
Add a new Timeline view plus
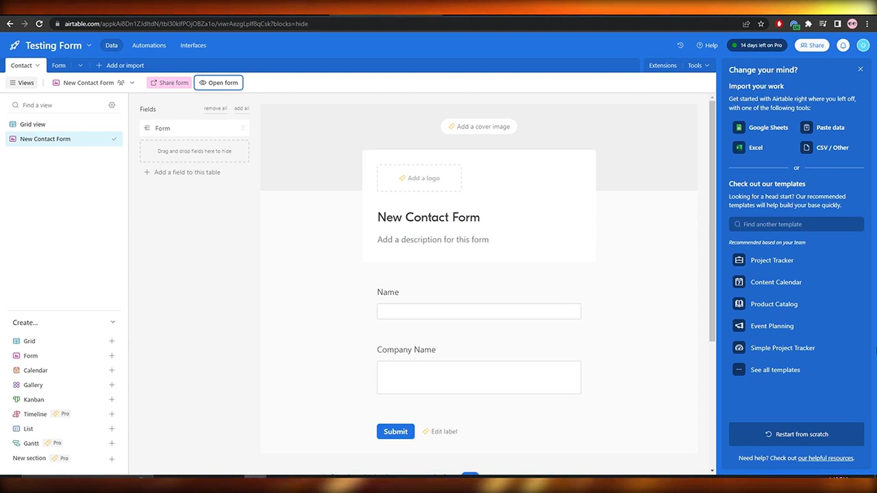tap(111, 414)
